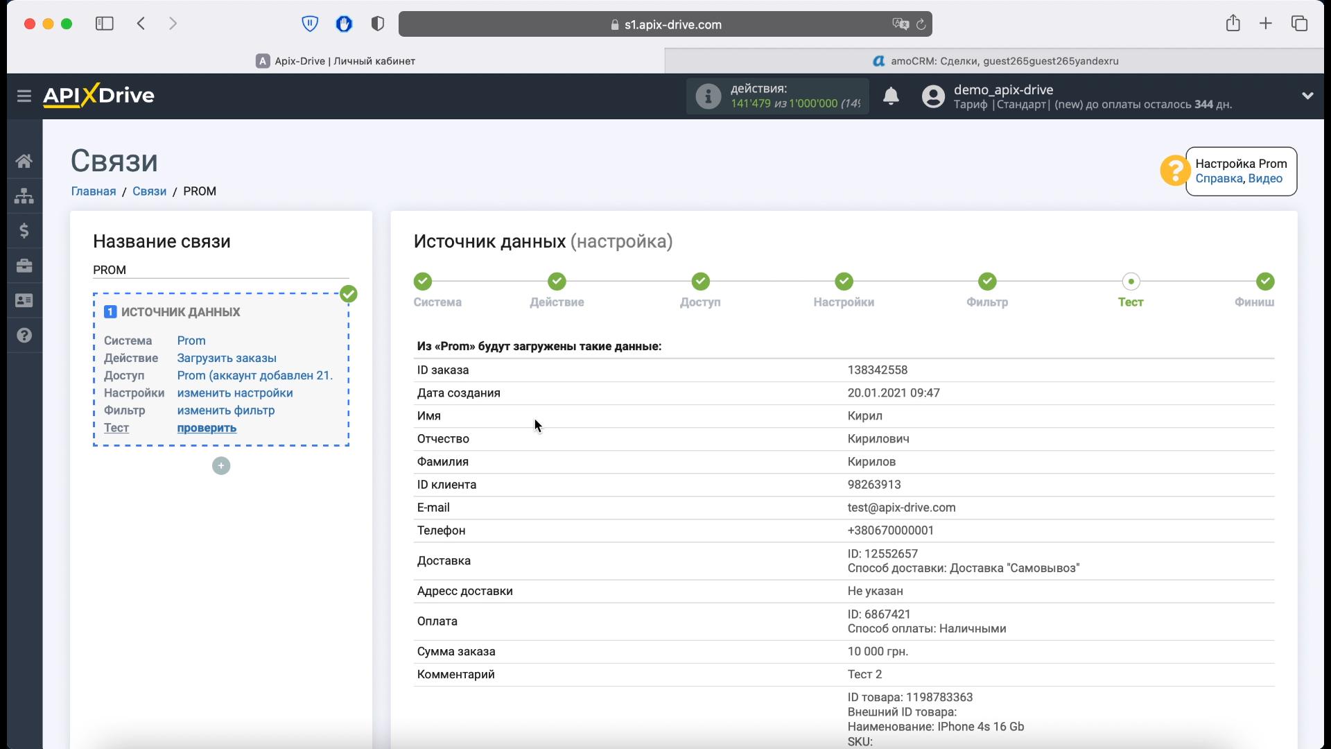Image resolution: width=1331 pixels, height=749 pixels.
Task: Select order ID value 138342558
Action: [x=878, y=370]
